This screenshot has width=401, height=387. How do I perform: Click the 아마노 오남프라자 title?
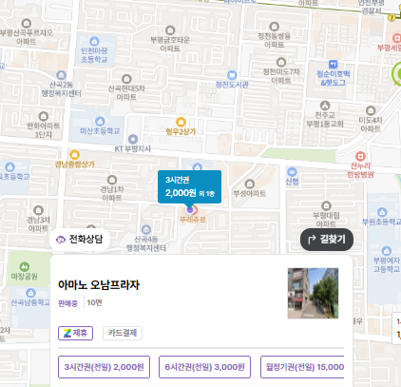tap(99, 285)
